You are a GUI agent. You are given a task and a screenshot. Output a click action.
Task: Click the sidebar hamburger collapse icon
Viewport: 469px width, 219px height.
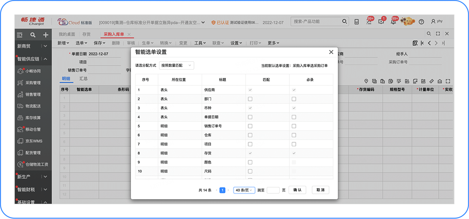click(x=20, y=35)
